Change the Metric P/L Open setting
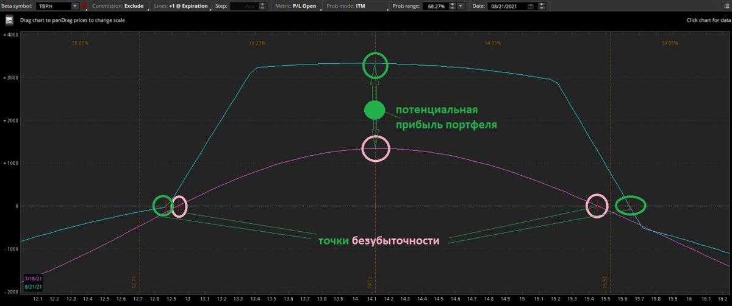732x306 pixels. [x=295, y=6]
